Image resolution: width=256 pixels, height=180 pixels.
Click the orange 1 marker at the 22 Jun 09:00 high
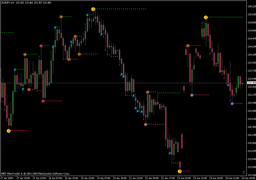tap(148, 92)
